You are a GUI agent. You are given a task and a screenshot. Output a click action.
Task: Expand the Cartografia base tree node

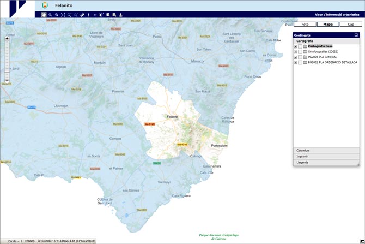295,46
